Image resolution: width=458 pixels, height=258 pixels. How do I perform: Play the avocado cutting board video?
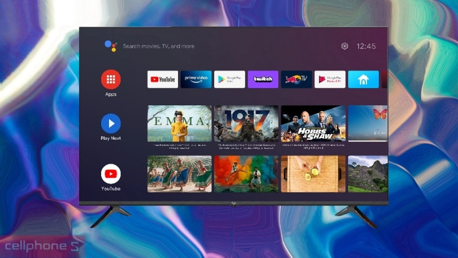pos(313,174)
